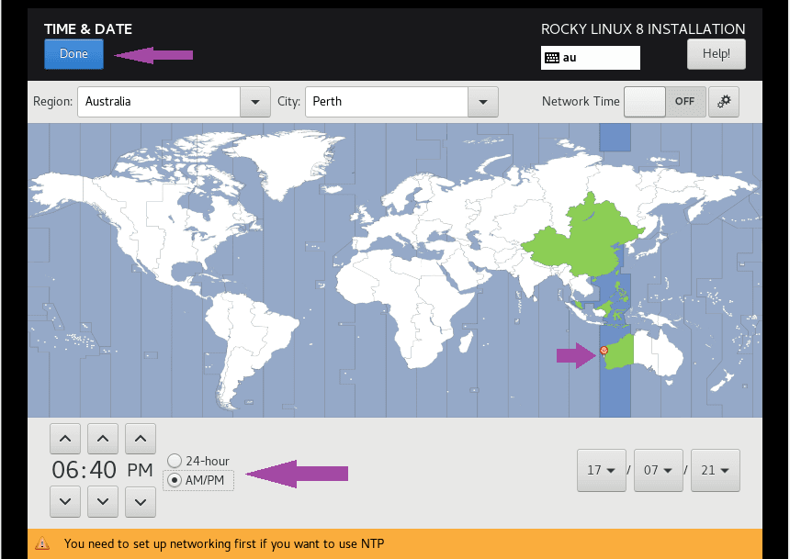This screenshot has height=559, width=790.
Task: Click the 40 minutes value
Action: pyautogui.click(x=103, y=470)
